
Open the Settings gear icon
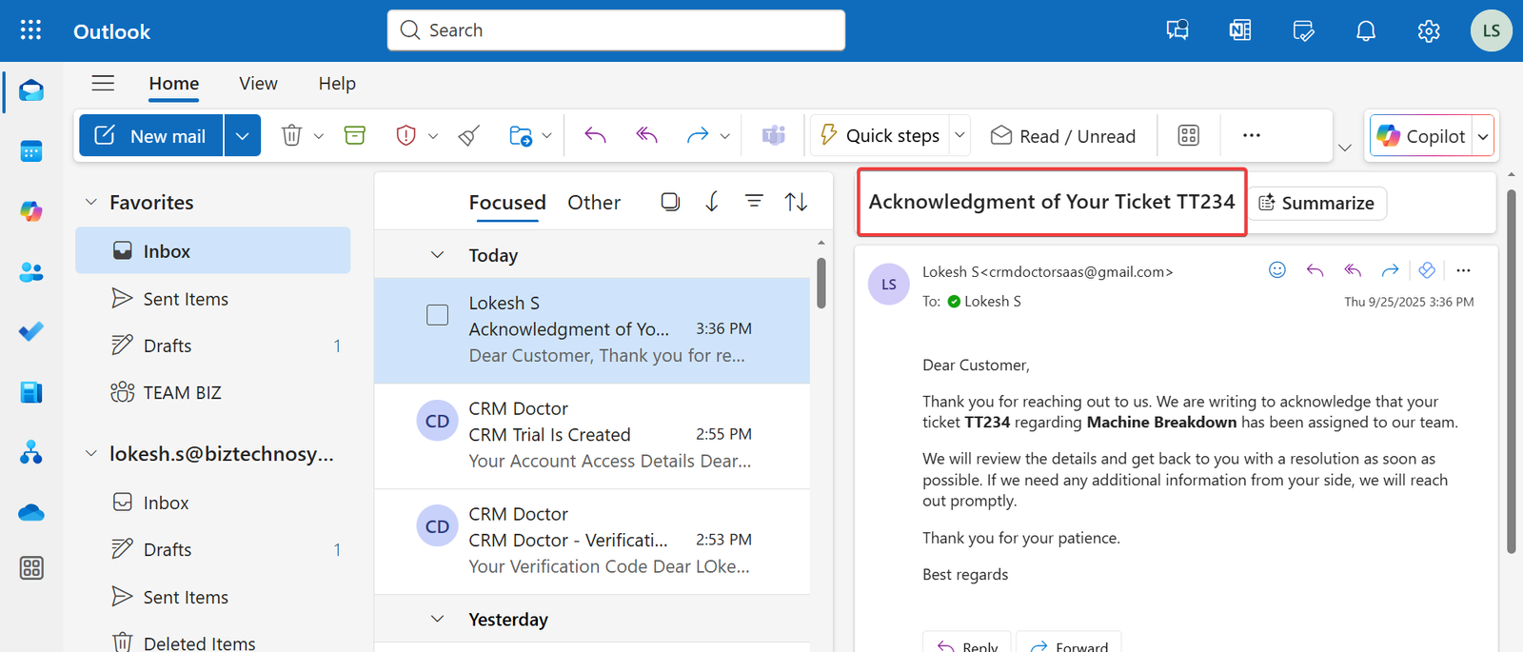[x=1429, y=31]
